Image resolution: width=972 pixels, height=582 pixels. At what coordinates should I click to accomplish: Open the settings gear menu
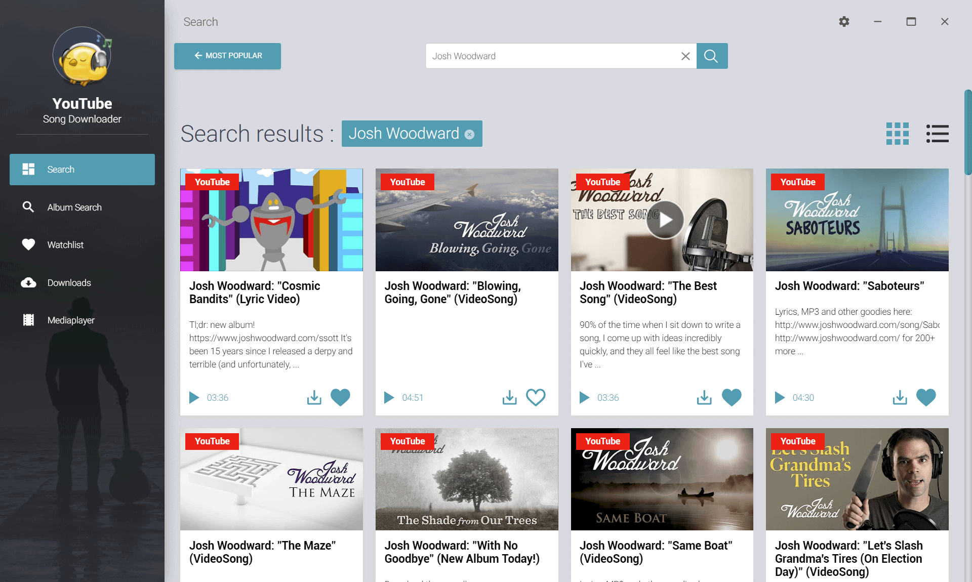point(844,21)
